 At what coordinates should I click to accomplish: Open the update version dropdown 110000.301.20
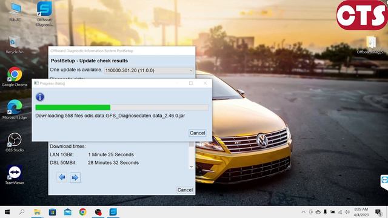click(149, 70)
